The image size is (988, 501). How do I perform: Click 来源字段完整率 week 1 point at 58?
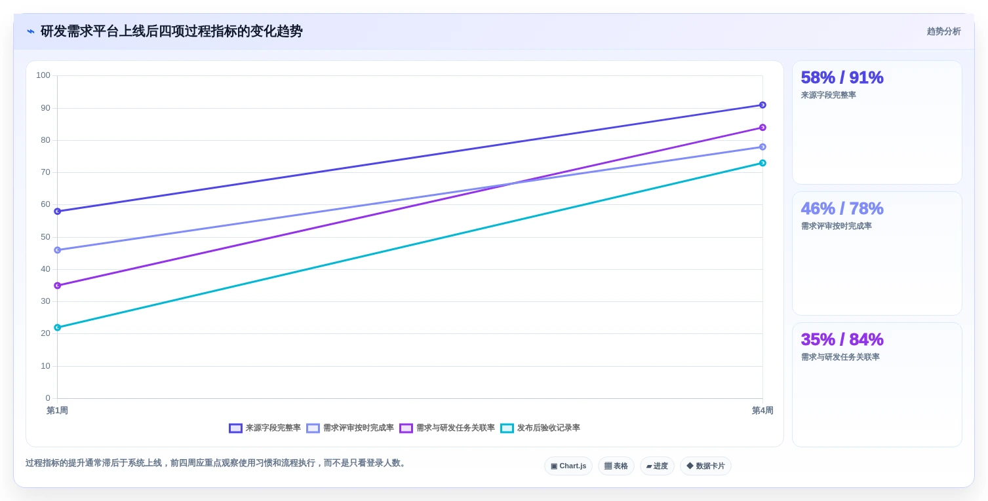coord(57,212)
